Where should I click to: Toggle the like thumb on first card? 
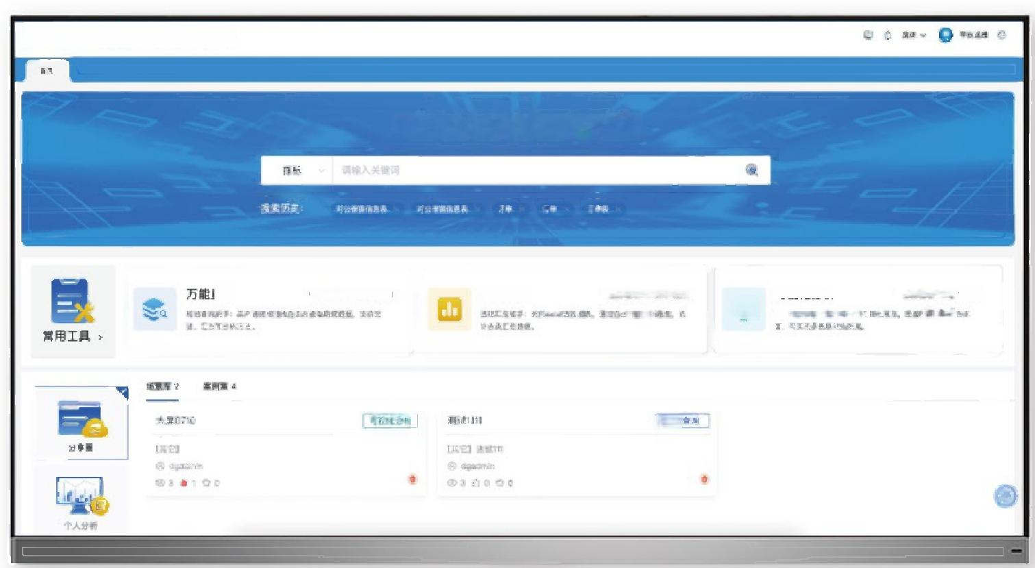184,483
